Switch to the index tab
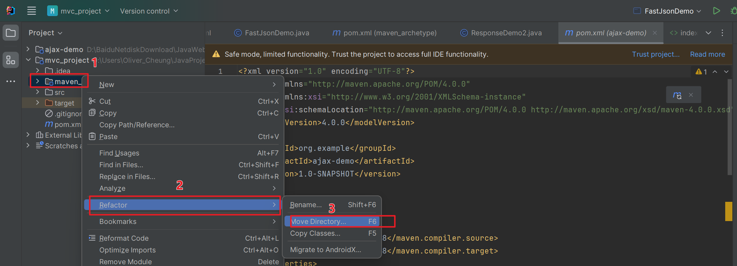The image size is (737, 266). [684, 33]
